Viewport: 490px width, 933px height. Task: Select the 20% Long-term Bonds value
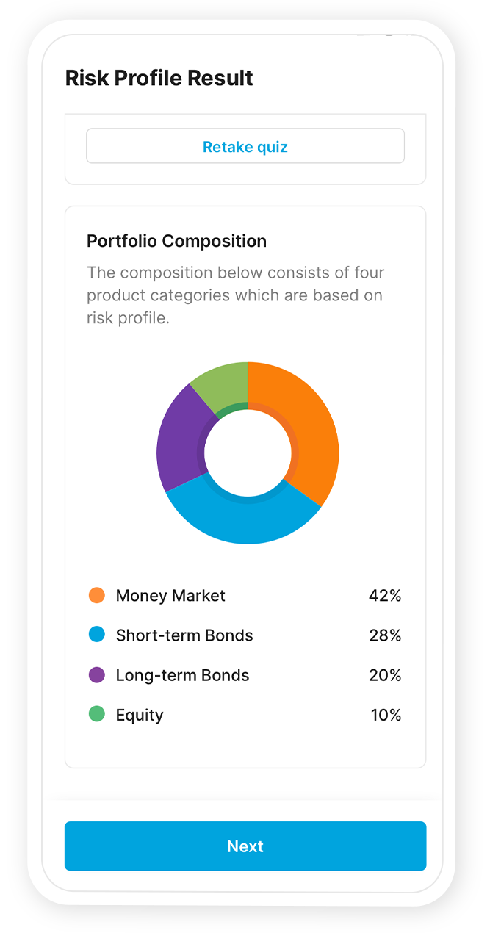[385, 675]
